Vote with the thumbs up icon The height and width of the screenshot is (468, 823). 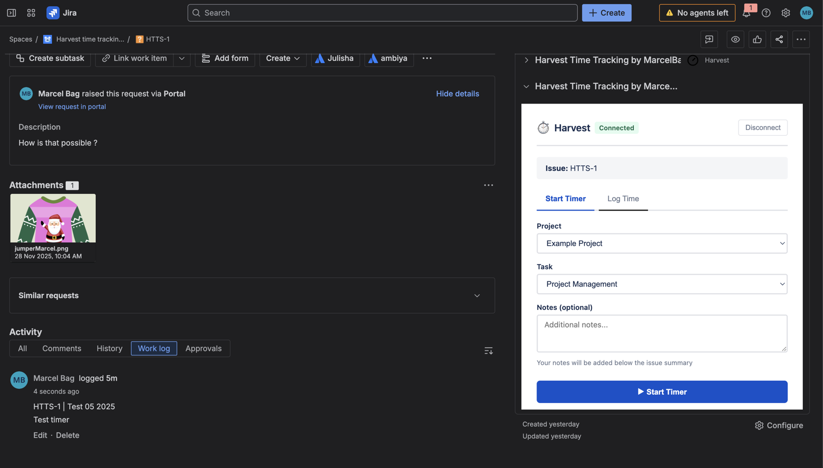click(x=757, y=40)
